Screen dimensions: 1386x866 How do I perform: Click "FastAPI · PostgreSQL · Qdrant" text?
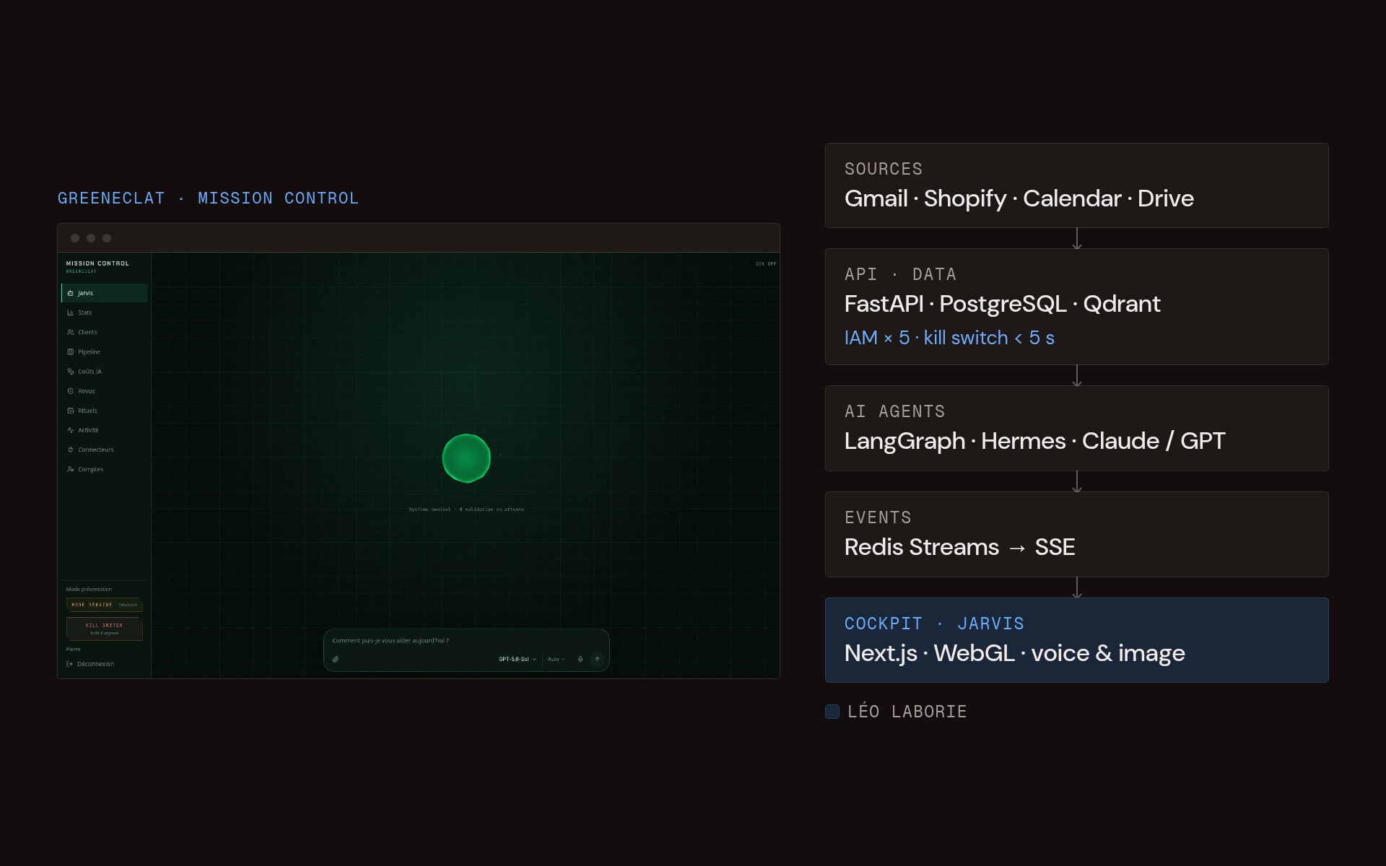(x=1002, y=304)
